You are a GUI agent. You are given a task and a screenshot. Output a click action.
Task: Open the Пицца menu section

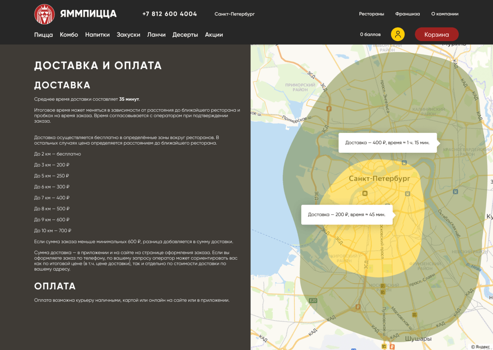43,35
